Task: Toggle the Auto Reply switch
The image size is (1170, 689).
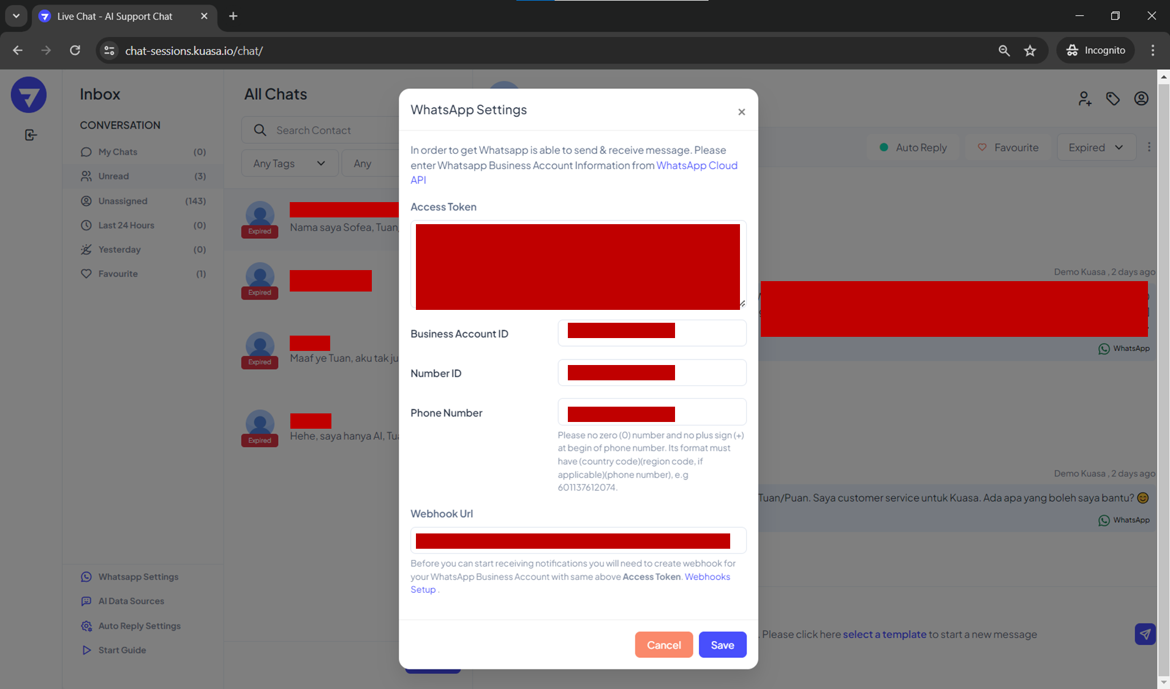Action: pos(913,148)
